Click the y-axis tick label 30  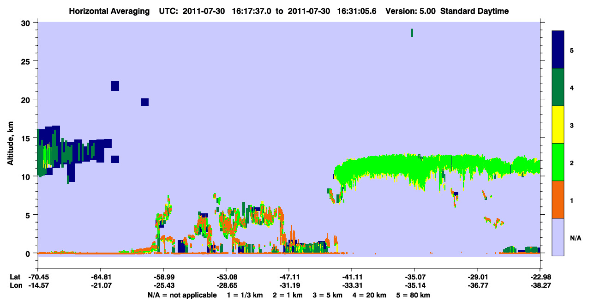26,23
